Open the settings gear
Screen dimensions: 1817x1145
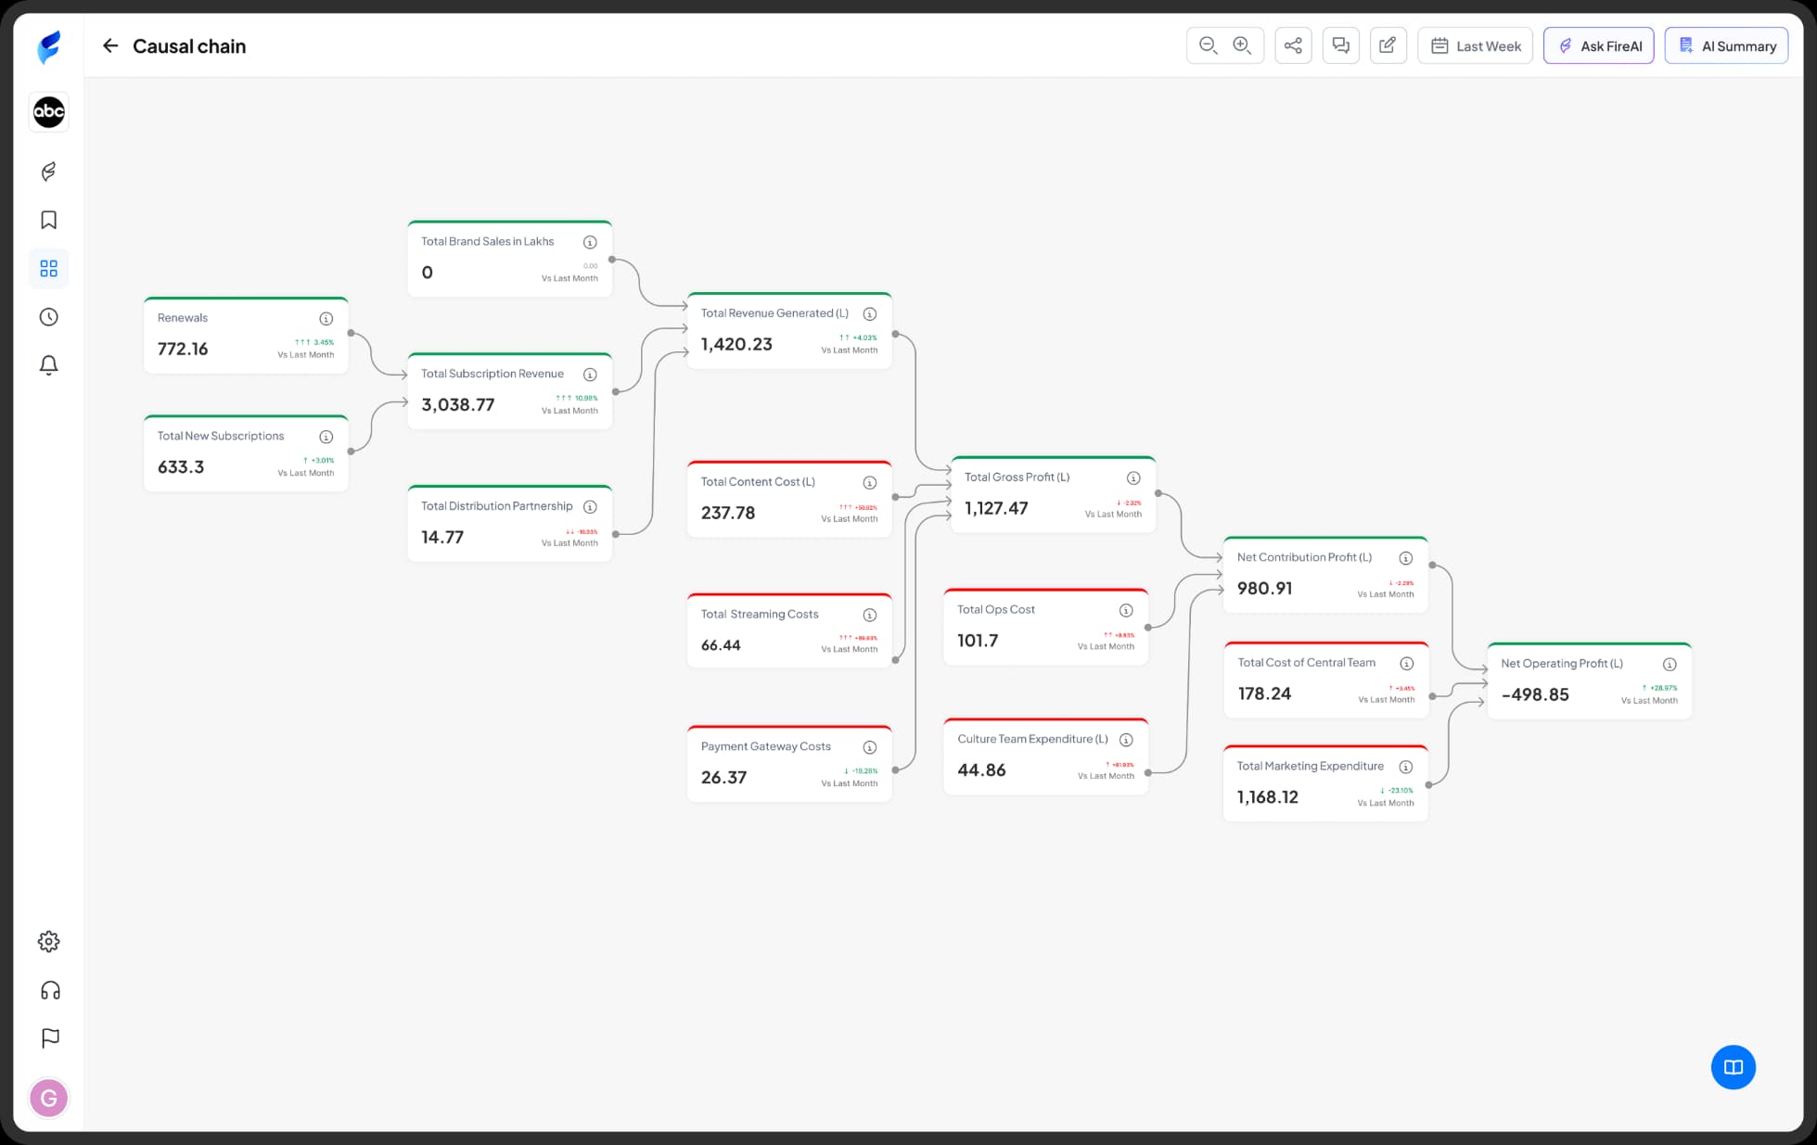[48, 941]
